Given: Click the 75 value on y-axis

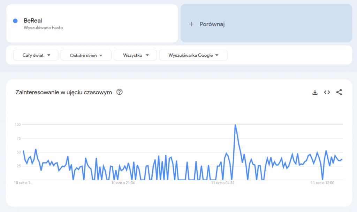Looking at the screenshot, I should [18, 138].
